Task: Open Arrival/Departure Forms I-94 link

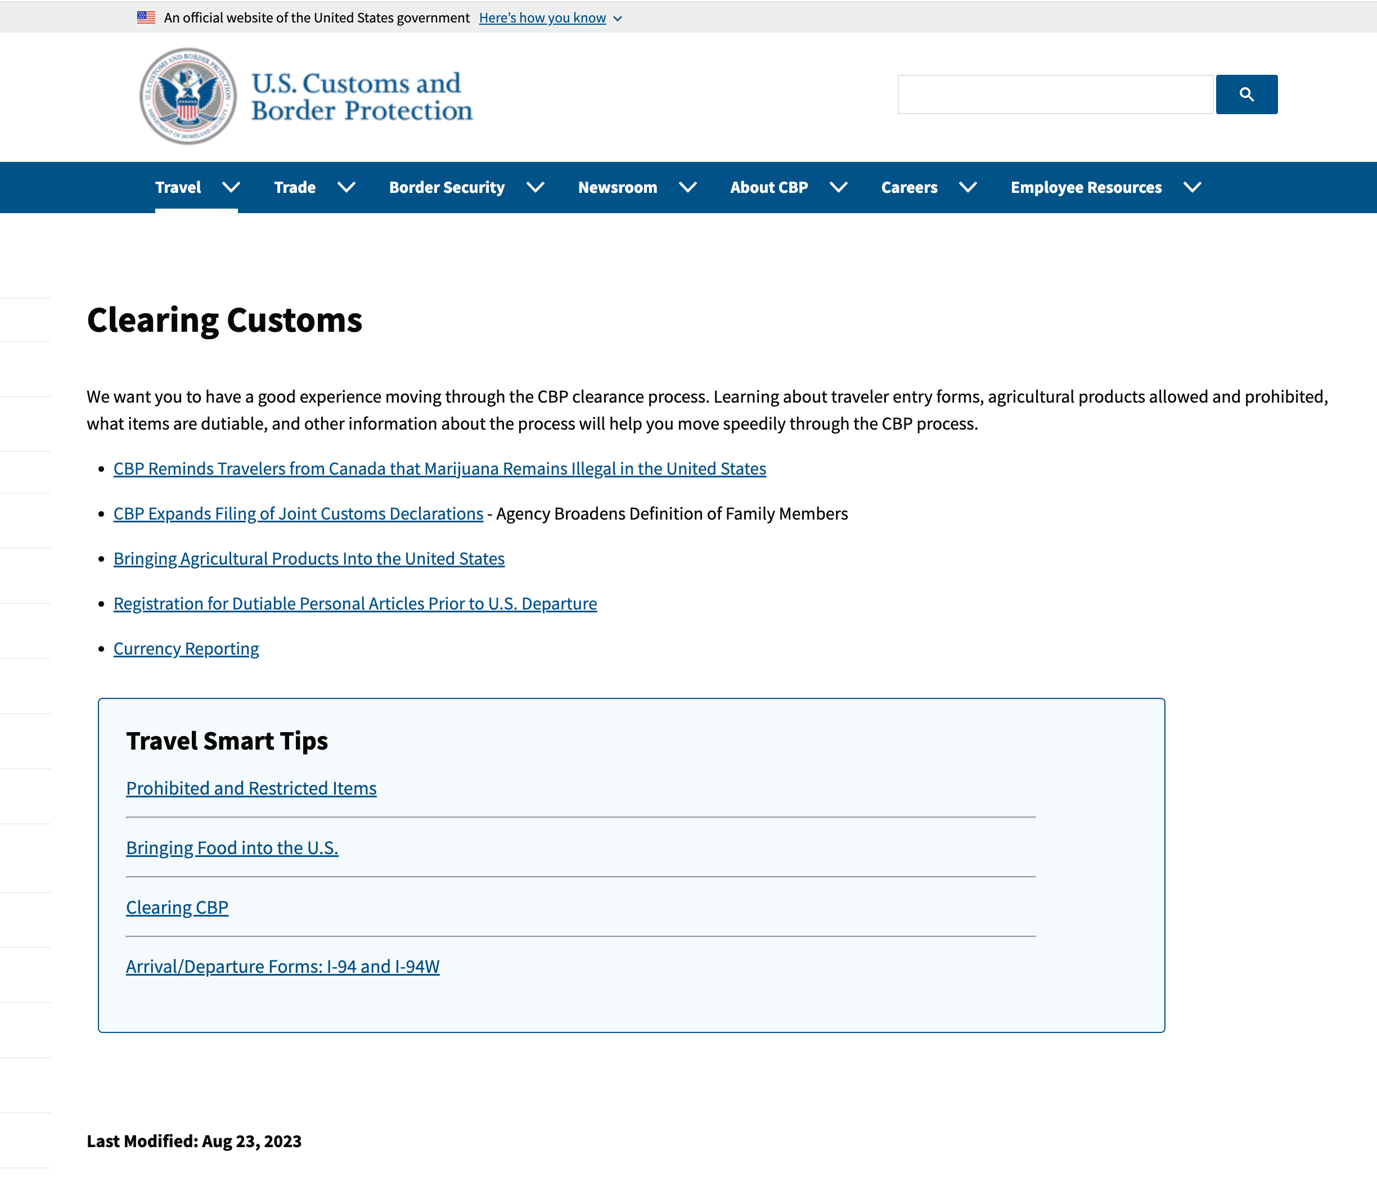Action: 282,966
